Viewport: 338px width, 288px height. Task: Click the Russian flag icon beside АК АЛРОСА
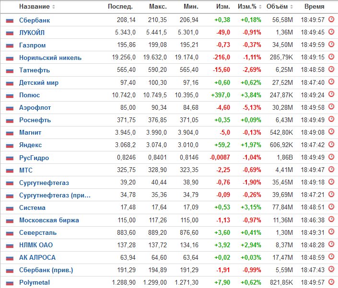click(x=10, y=258)
